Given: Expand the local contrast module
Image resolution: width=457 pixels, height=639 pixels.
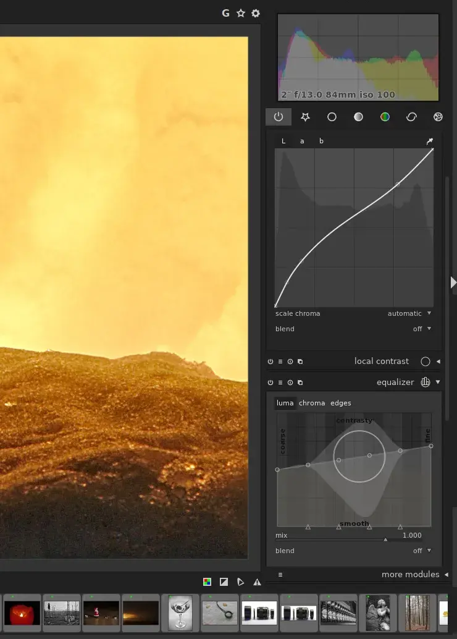Looking at the screenshot, I should coord(438,362).
